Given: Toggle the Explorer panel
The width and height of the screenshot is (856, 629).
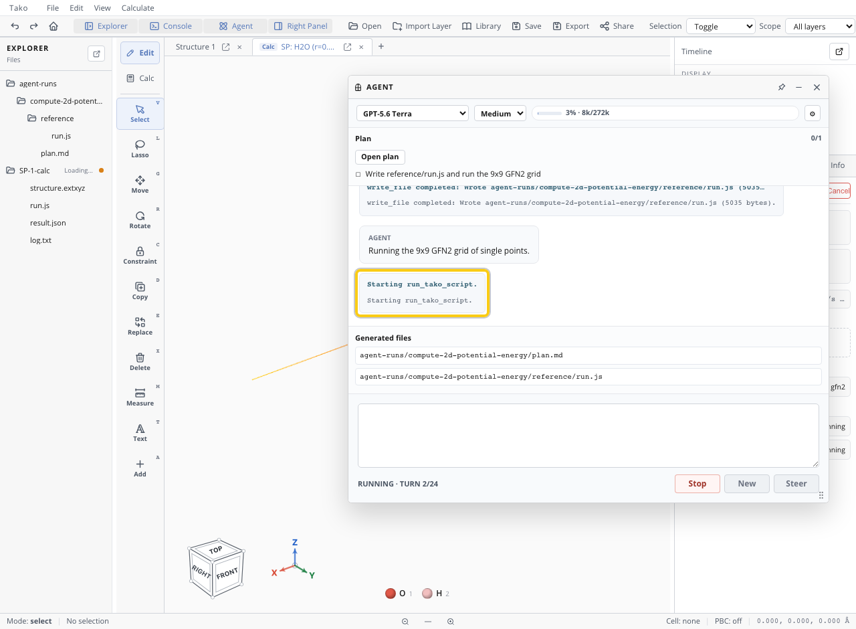Looking at the screenshot, I should click(106, 26).
